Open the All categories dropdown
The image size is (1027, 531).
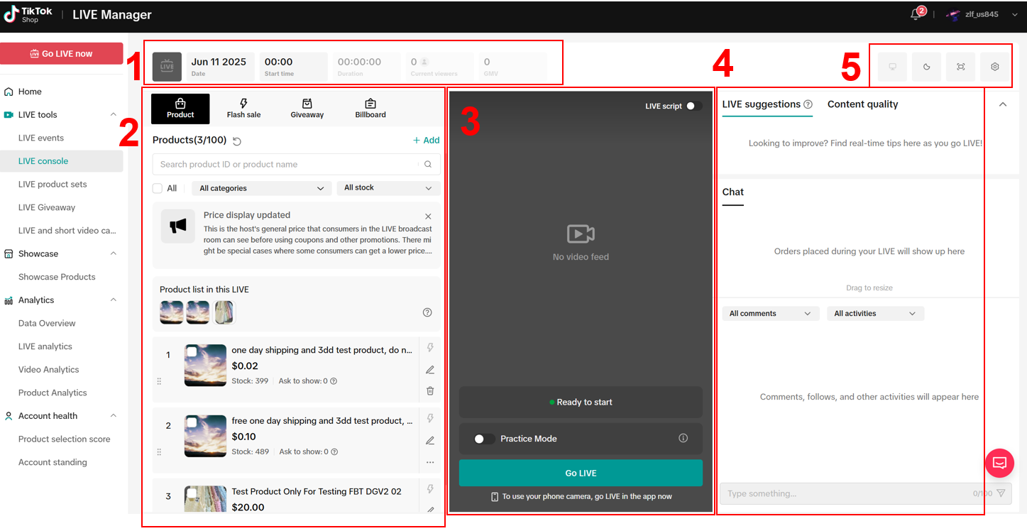tap(261, 188)
